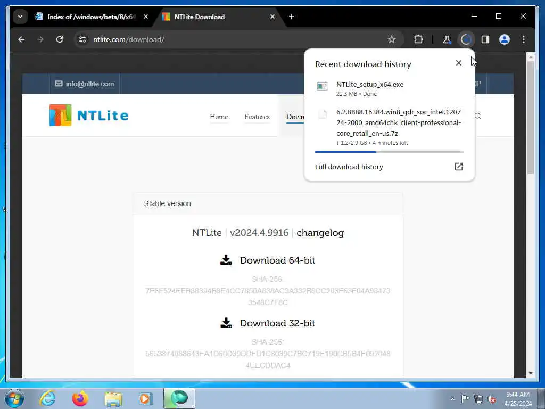Click the NTLite logo

[89, 115]
